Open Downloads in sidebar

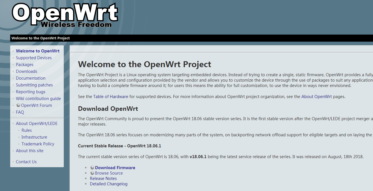pos(26,71)
